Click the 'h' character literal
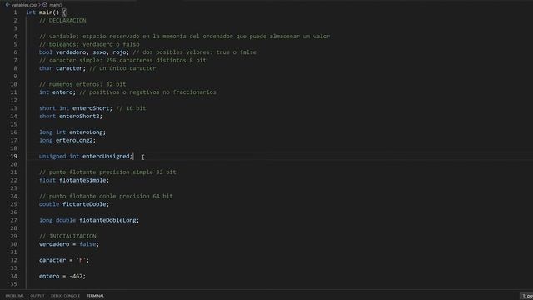 81,260
